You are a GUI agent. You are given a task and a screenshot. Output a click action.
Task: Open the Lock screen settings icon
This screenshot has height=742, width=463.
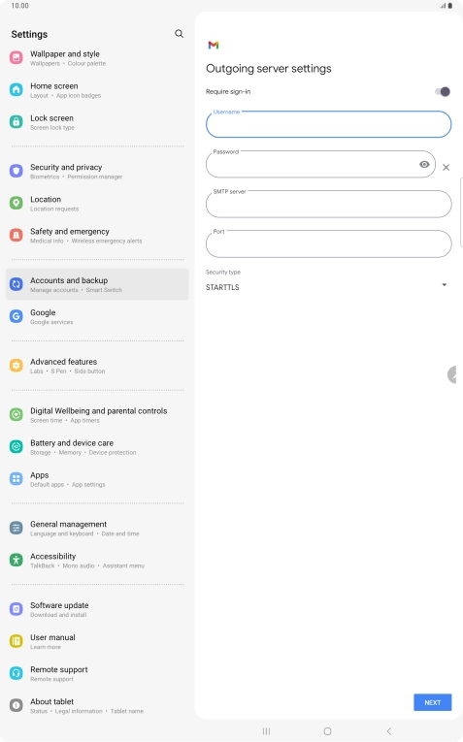pyautogui.click(x=17, y=122)
